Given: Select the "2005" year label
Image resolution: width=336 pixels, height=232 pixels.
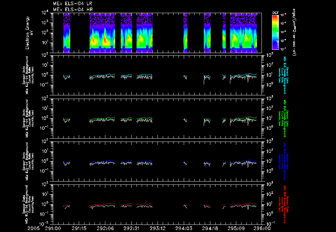Looking at the screenshot, I should [x=33, y=229].
